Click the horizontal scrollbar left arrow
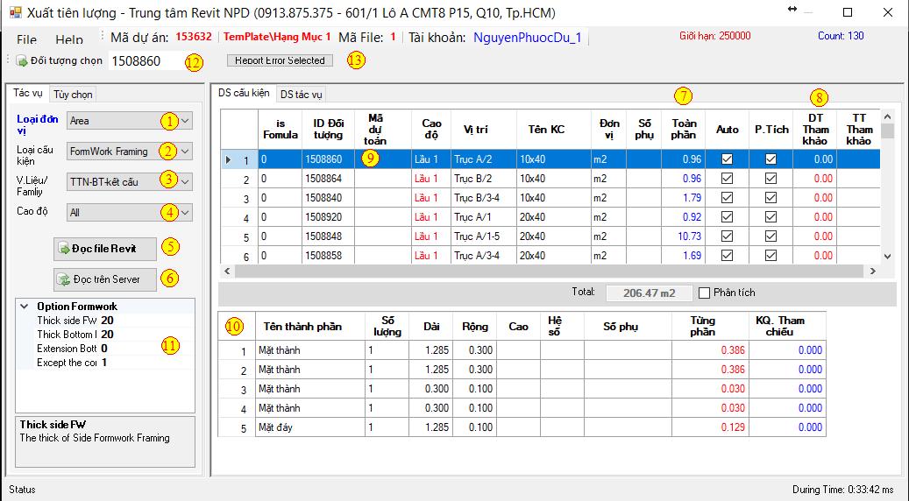The height and width of the screenshot is (501, 909). coord(227,271)
